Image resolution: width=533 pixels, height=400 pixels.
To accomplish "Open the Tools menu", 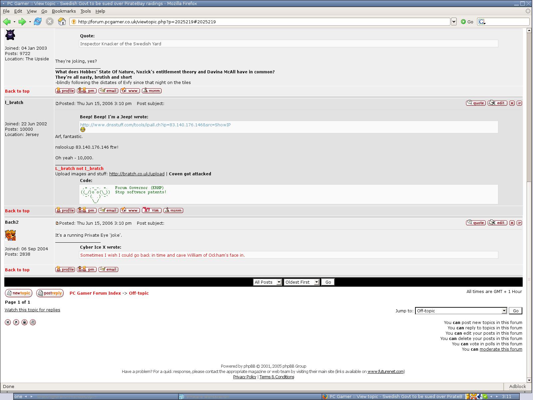I will tap(85, 11).
